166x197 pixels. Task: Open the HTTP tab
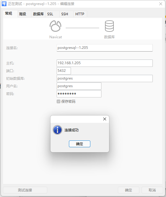click(x=80, y=14)
